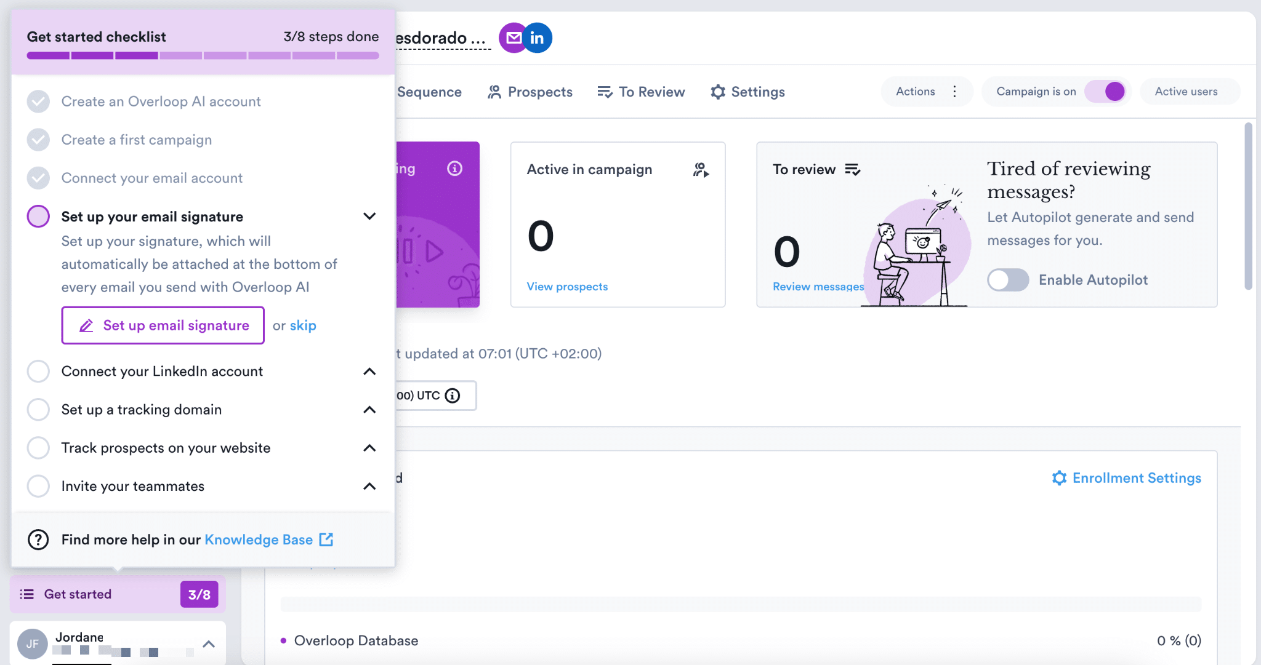Image resolution: width=1261 pixels, height=665 pixels.
Task: Expand the Connect your LinkedIn account chevron
Action: [369, 372]
